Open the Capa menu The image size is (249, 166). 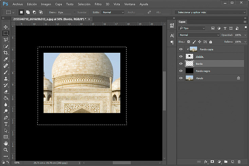point(58,4)
